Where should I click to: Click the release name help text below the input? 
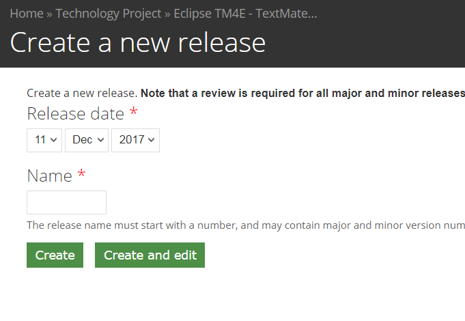click(246, 225)
